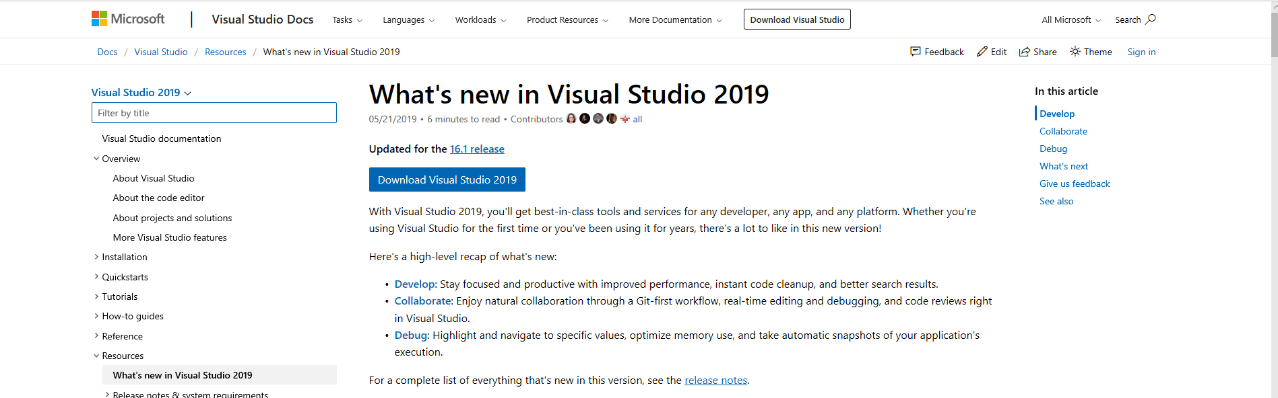1278x398 pixels.
Task: Click the Collaborate link in bullet list
Action: pyautogui.click(x=422, y=301)
